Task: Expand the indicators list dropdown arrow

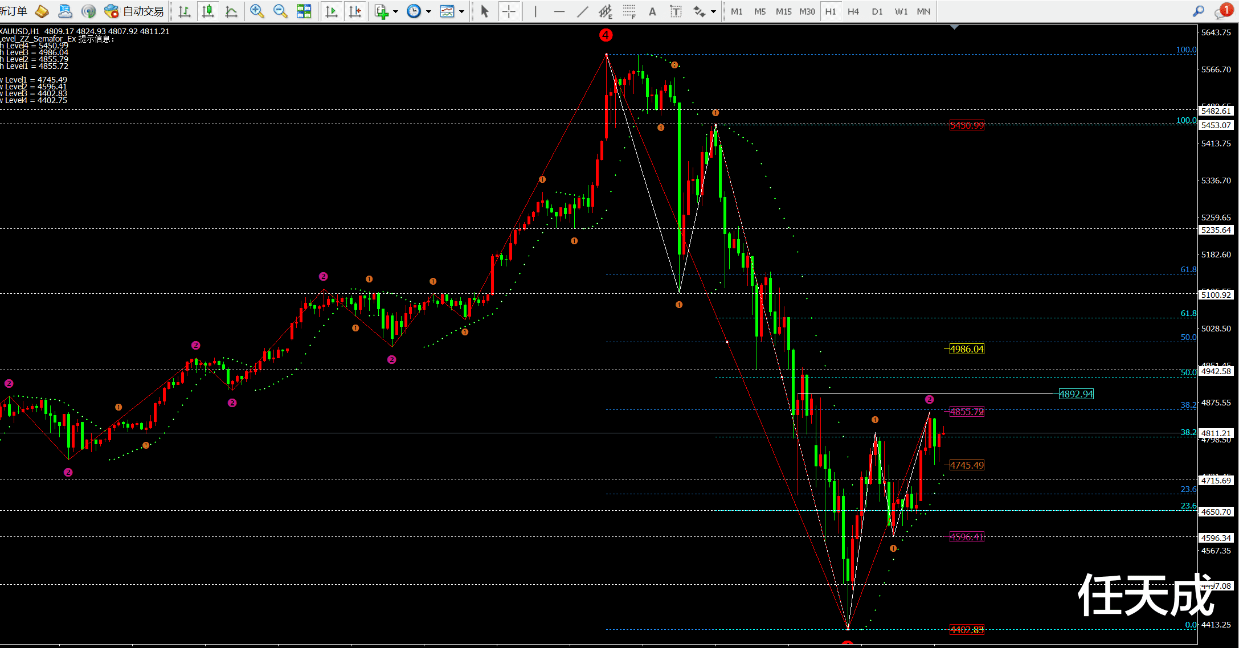Action: pyautogui.click(x=396, y=11)
